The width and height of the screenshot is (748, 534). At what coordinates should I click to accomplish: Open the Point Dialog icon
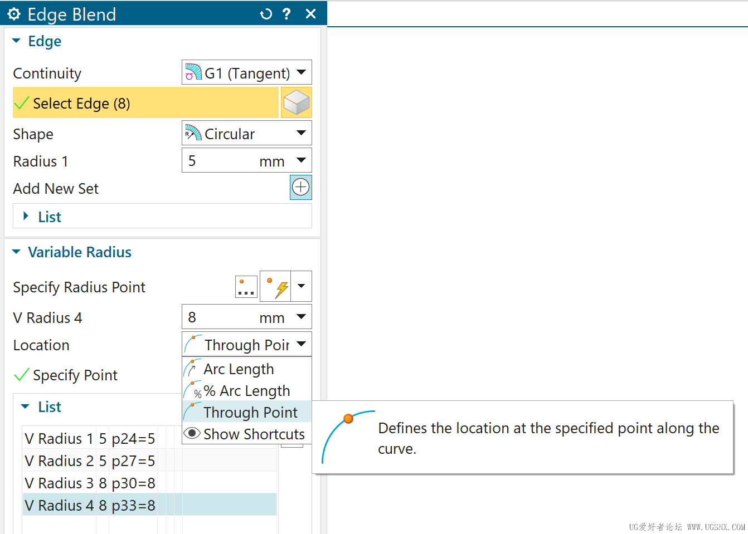246,286
